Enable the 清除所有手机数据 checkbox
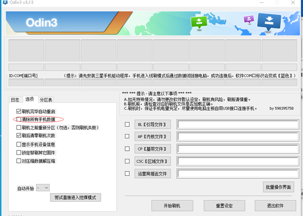The height and width of the screenshot is (216, 303). click(x=19, y=120)
